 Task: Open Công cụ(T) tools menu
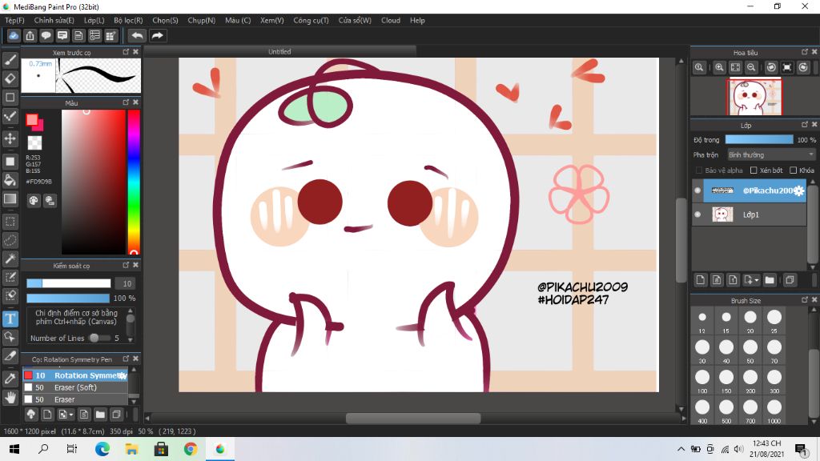coord(311,20)
